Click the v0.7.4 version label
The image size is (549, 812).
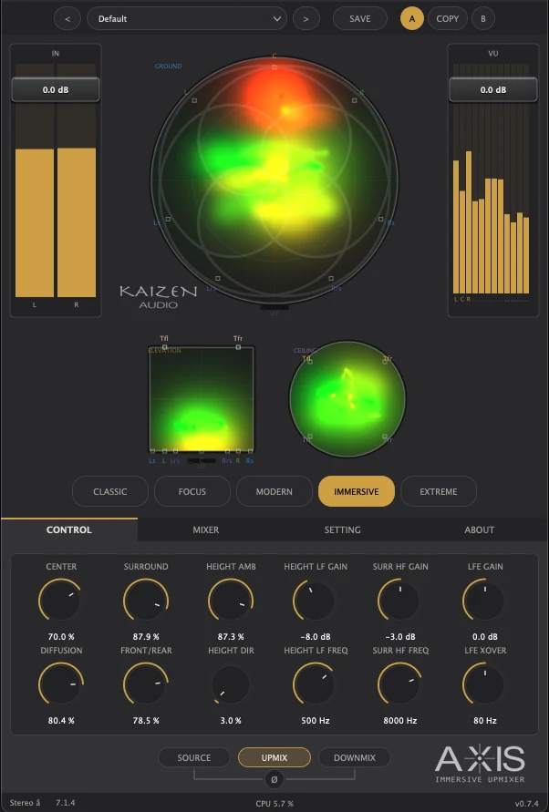(x=527, y=804)
